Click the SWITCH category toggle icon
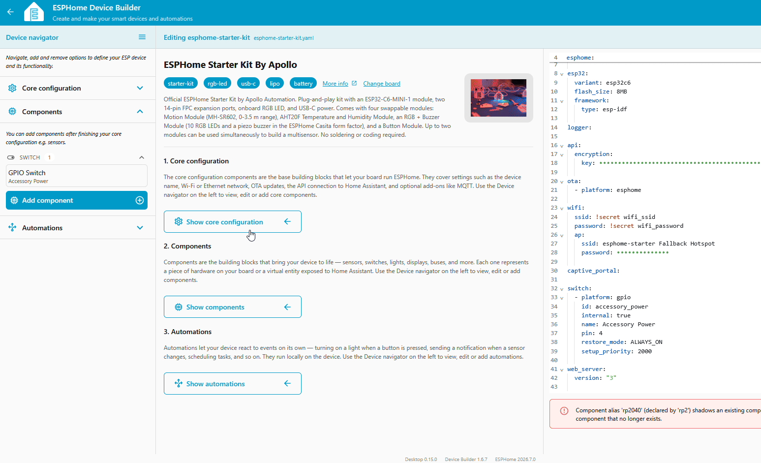The width and height of the screenshot is (761, 463). point(11,157)
